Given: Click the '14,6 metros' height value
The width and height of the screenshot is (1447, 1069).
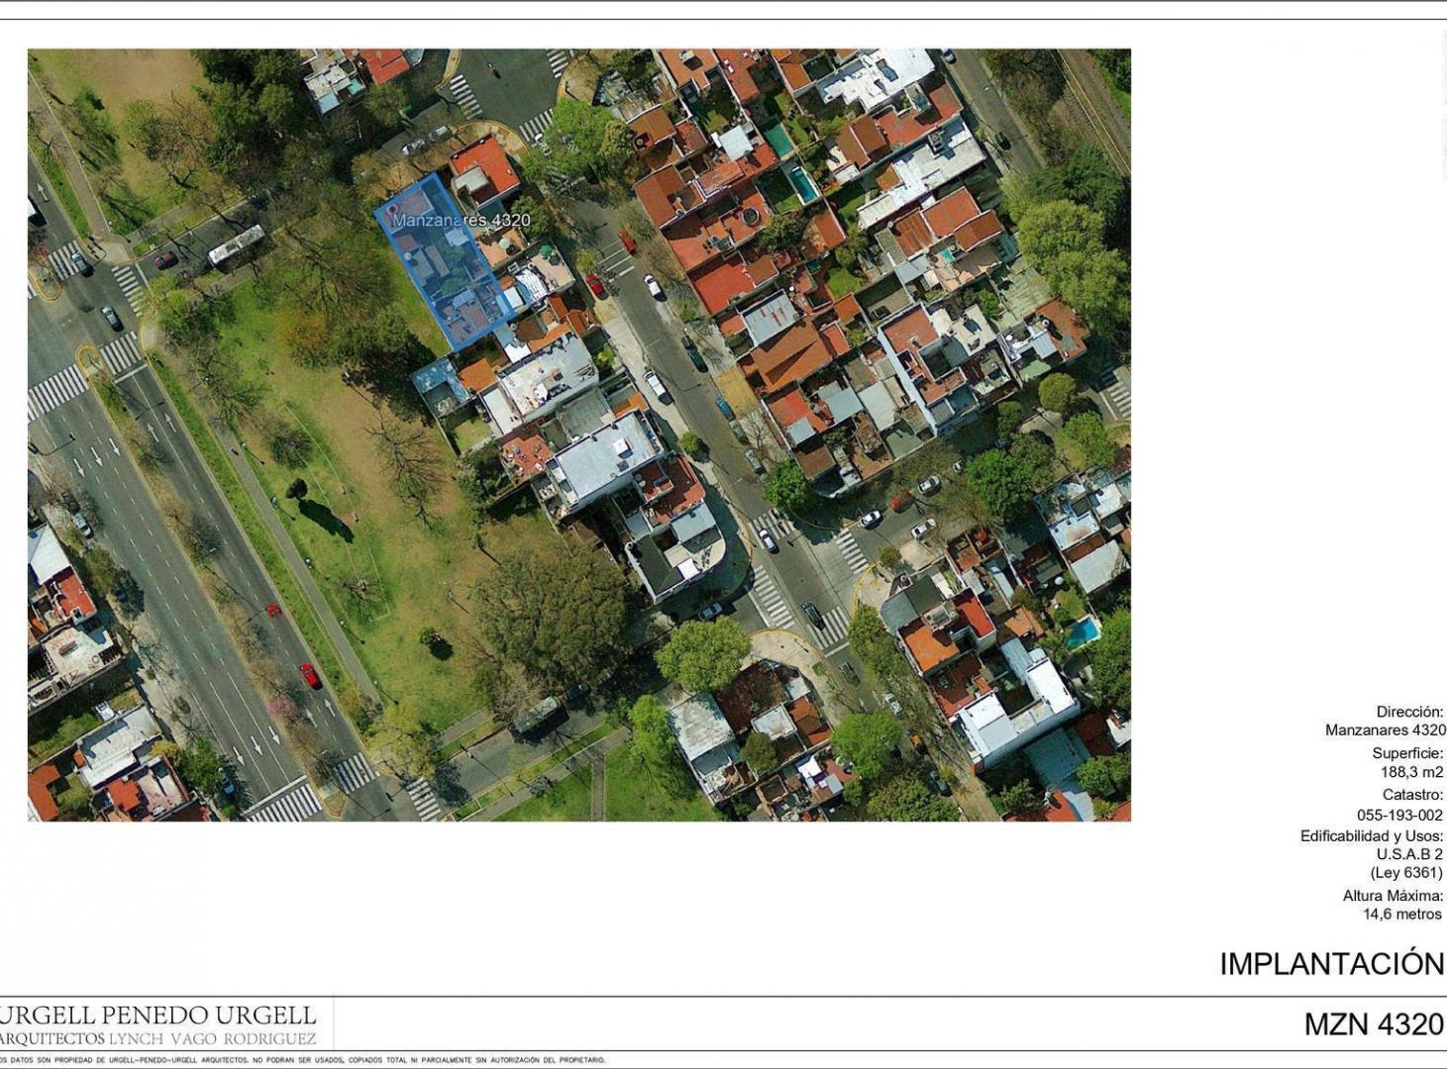Looking at the screenshot, I should 1402,915.
